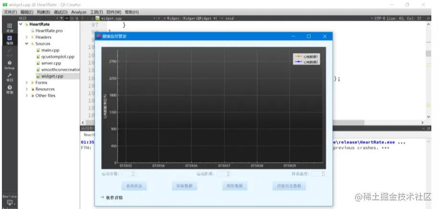
Task: Collapse the Sources folder
Action: coord(26,44)
